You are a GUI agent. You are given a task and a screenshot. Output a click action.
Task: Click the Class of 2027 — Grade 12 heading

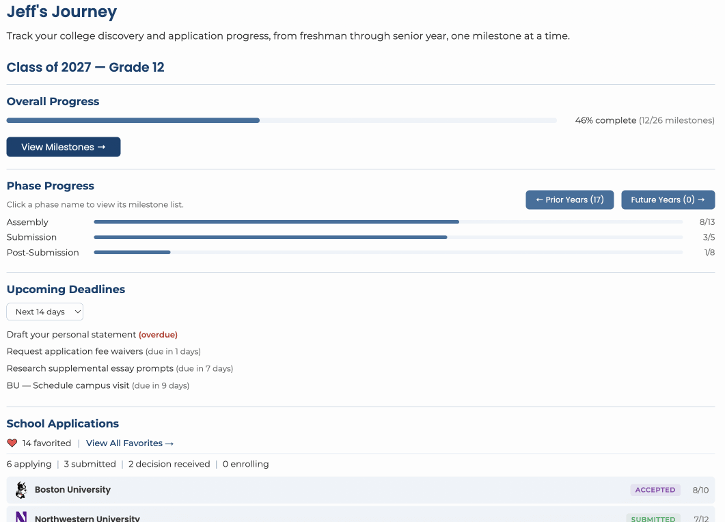[85, 67]
